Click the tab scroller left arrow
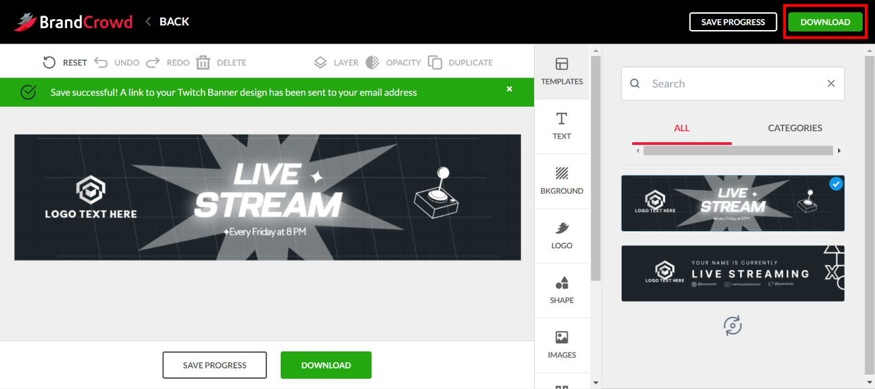 coord(637,150)
